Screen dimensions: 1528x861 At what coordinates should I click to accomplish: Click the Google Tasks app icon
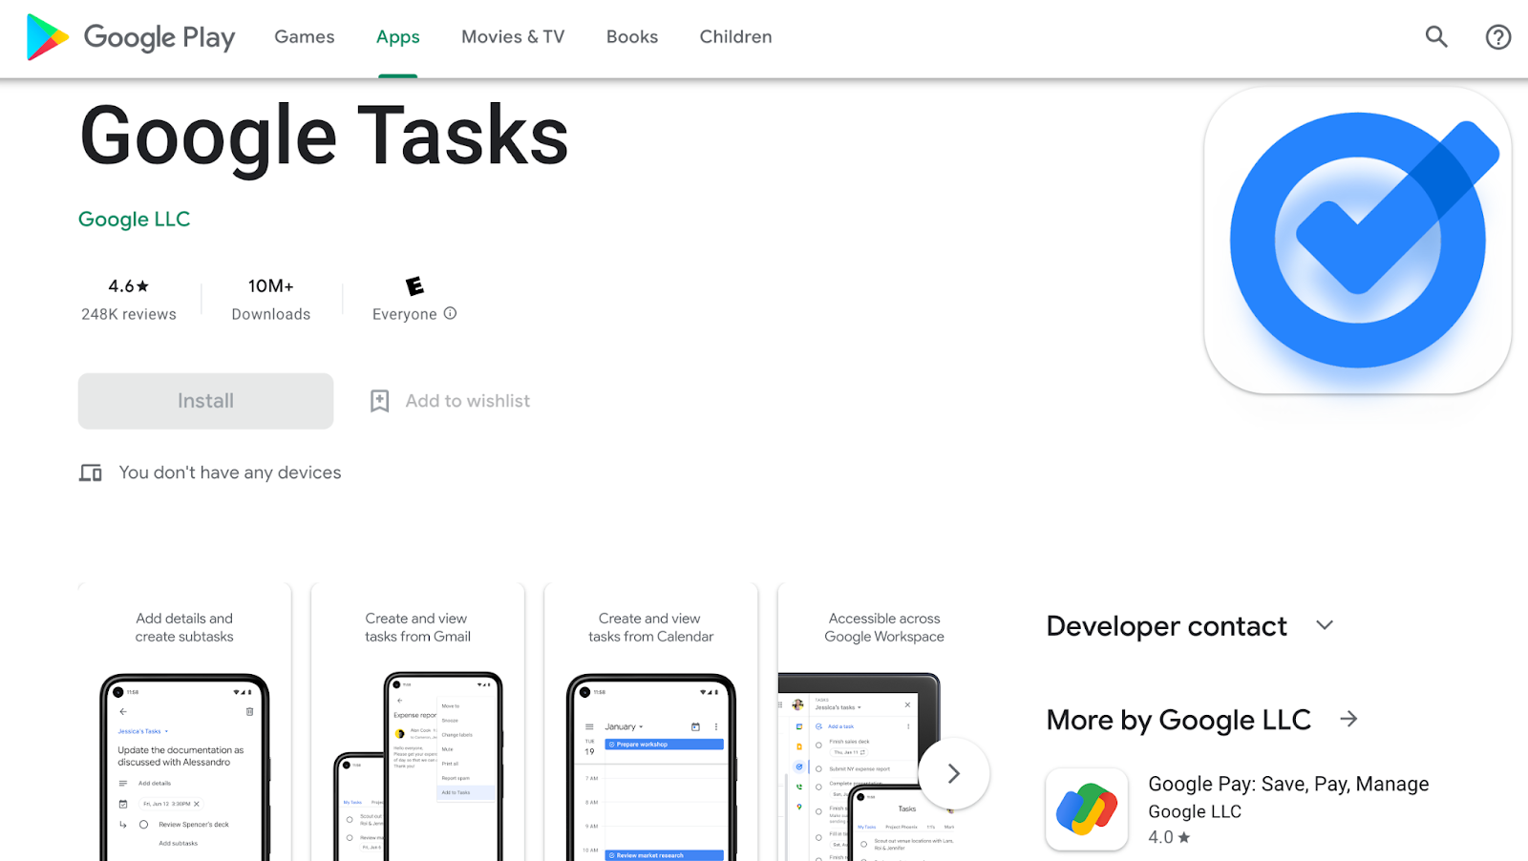(1357, 241)
